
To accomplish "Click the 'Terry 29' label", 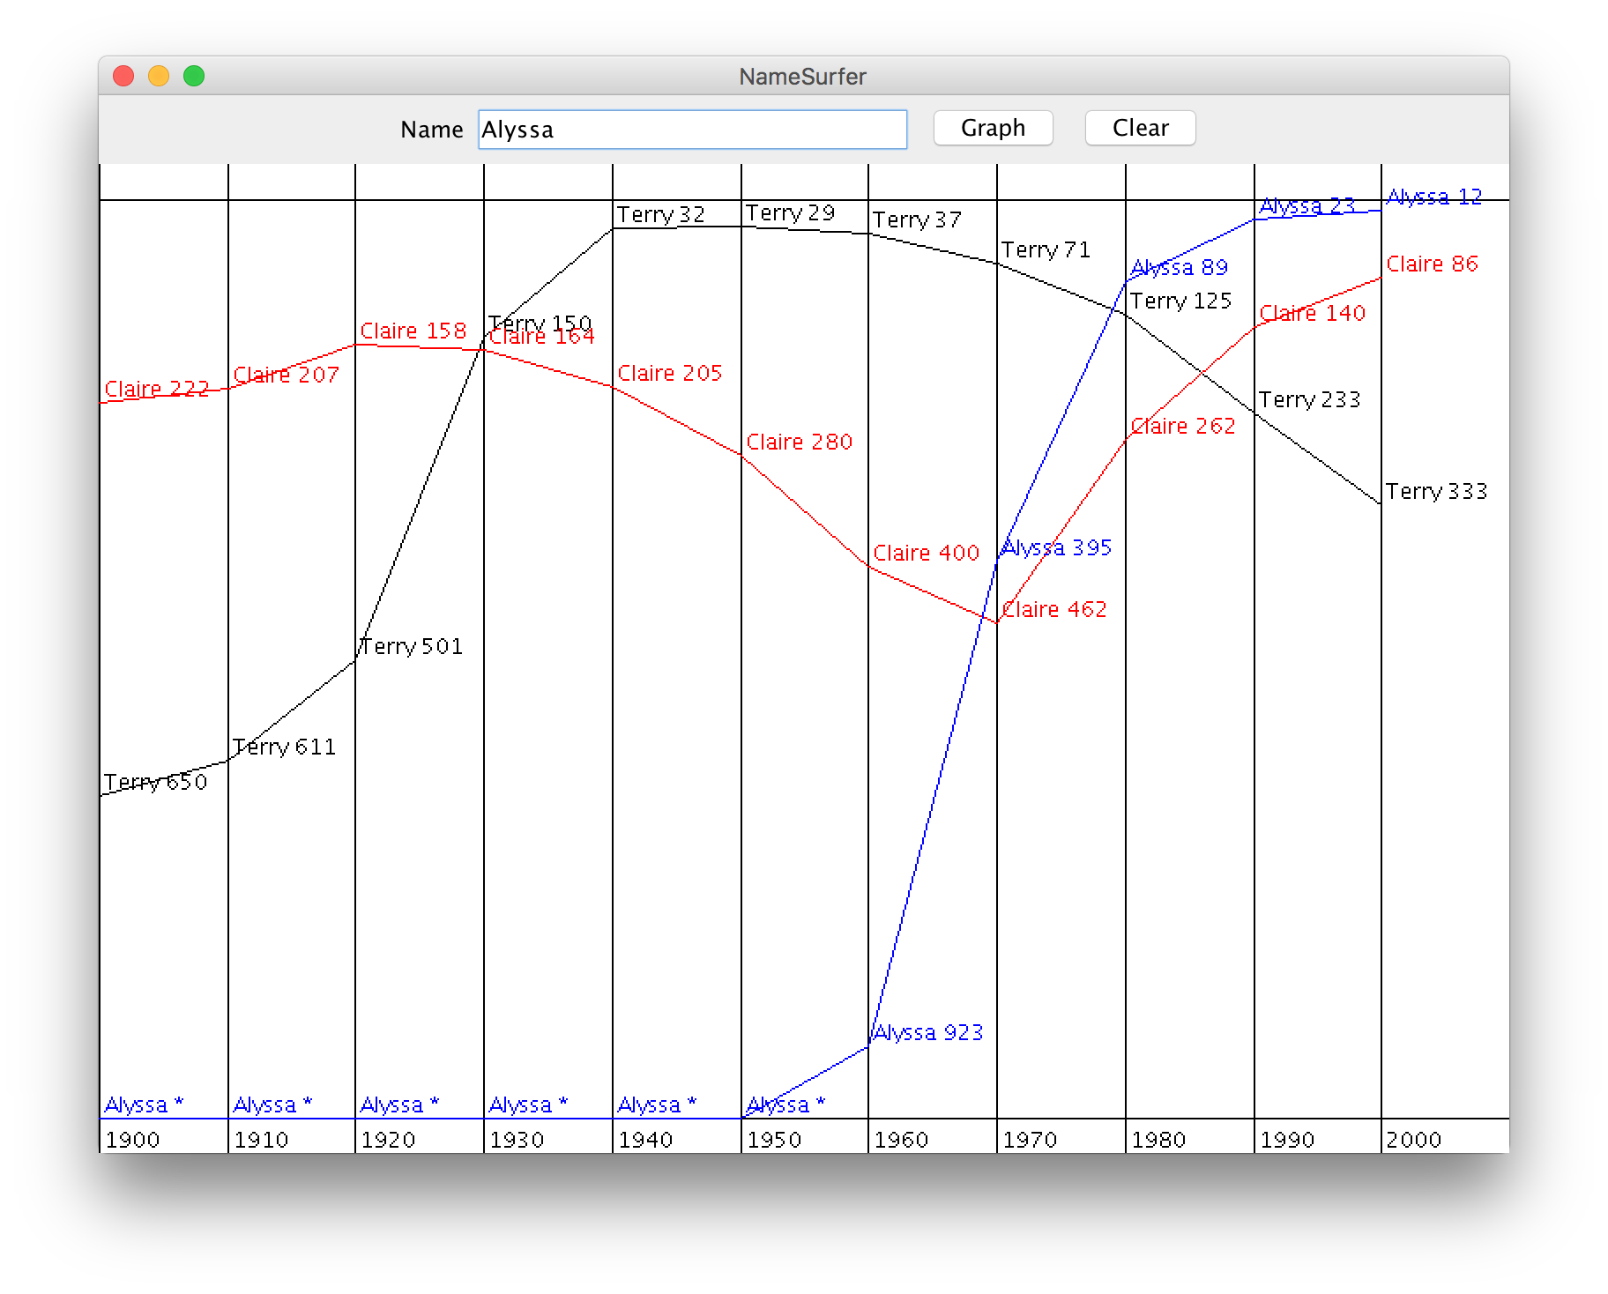I will pyautogui.click(x=790, y=213).
